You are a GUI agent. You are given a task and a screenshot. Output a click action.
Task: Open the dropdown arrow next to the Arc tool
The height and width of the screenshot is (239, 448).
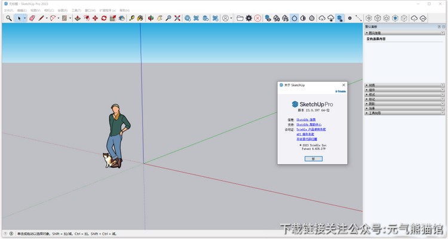pos(59,19)
